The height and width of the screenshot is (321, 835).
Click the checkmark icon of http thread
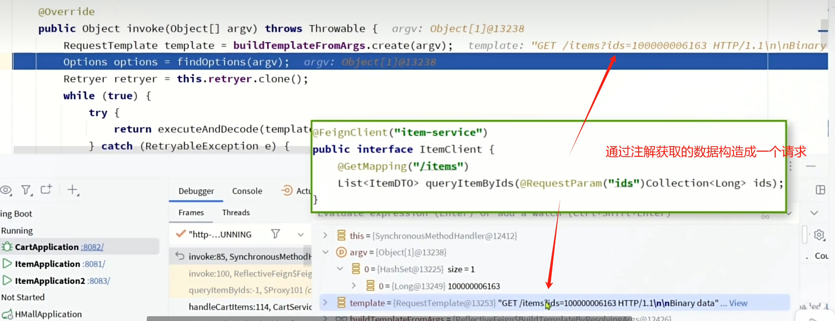[x=181, y=234]
